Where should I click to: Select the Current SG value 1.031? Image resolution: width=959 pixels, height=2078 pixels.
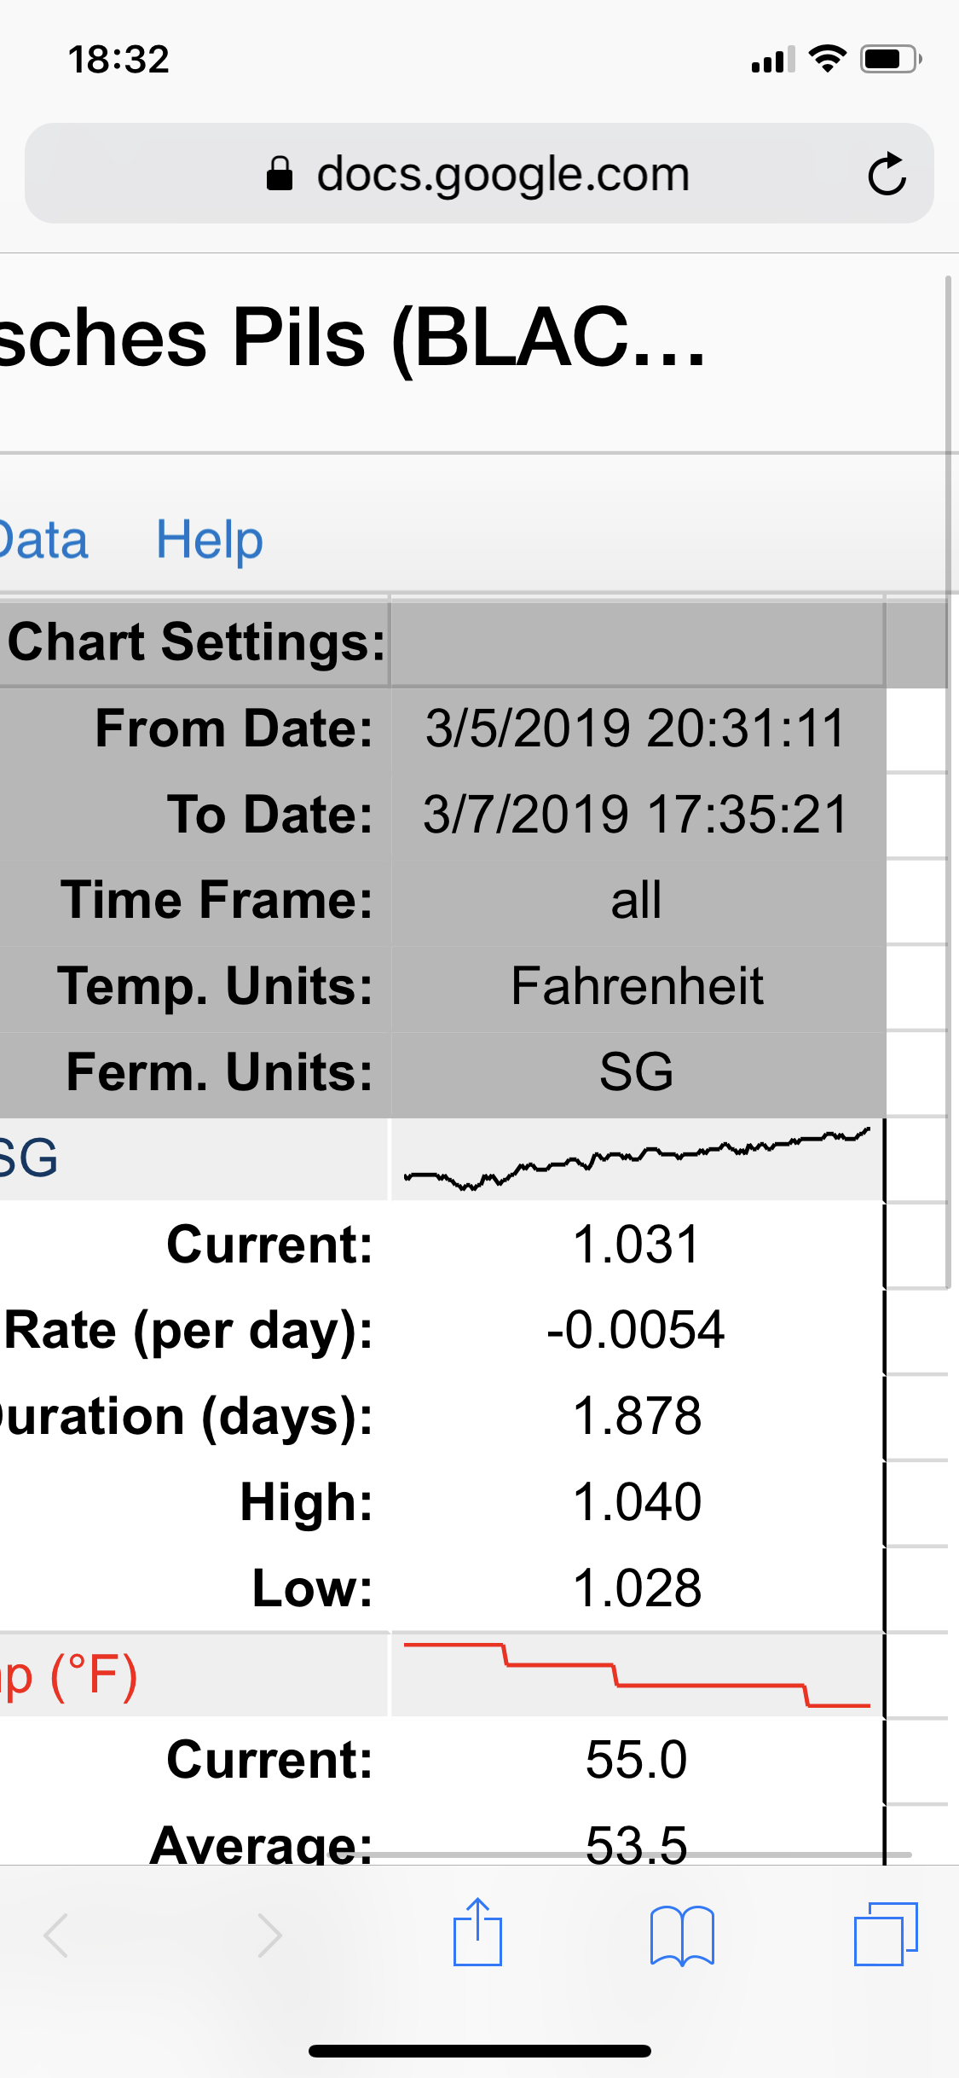[x=636, y=1245]
